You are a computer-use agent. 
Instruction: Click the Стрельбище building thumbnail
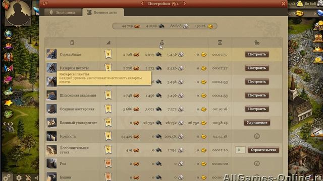(51, 54)
